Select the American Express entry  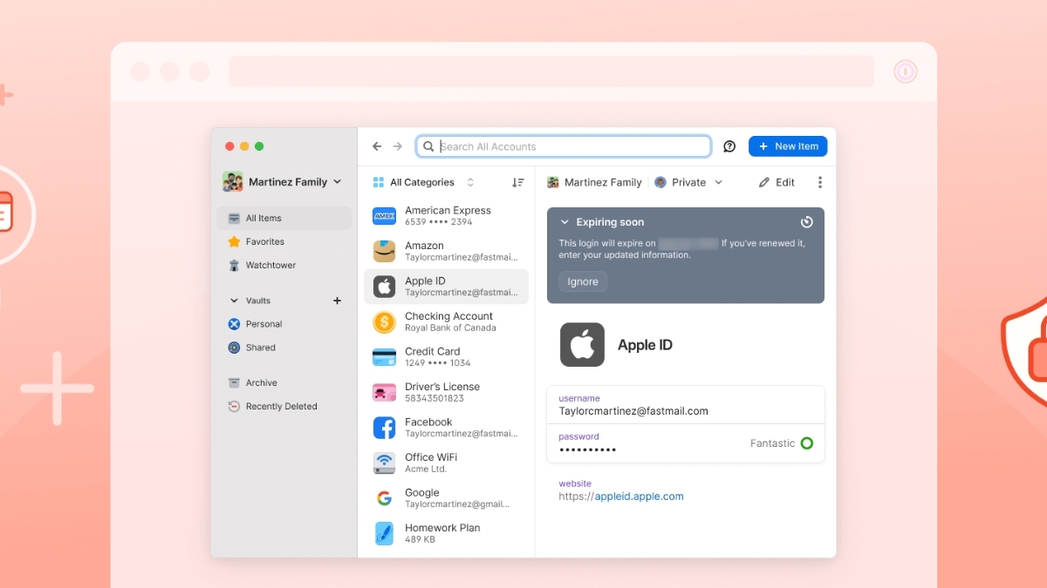(446, 216)
